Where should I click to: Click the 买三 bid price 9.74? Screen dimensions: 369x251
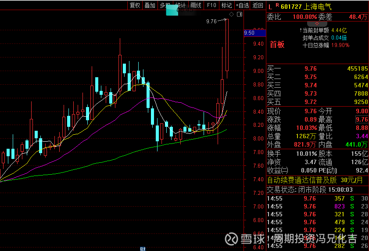(x=311, y=85)
